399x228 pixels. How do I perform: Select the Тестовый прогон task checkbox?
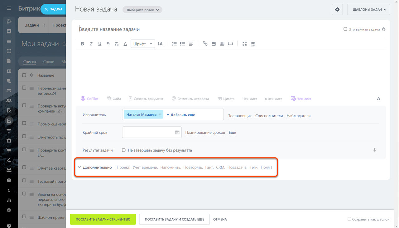24,181
